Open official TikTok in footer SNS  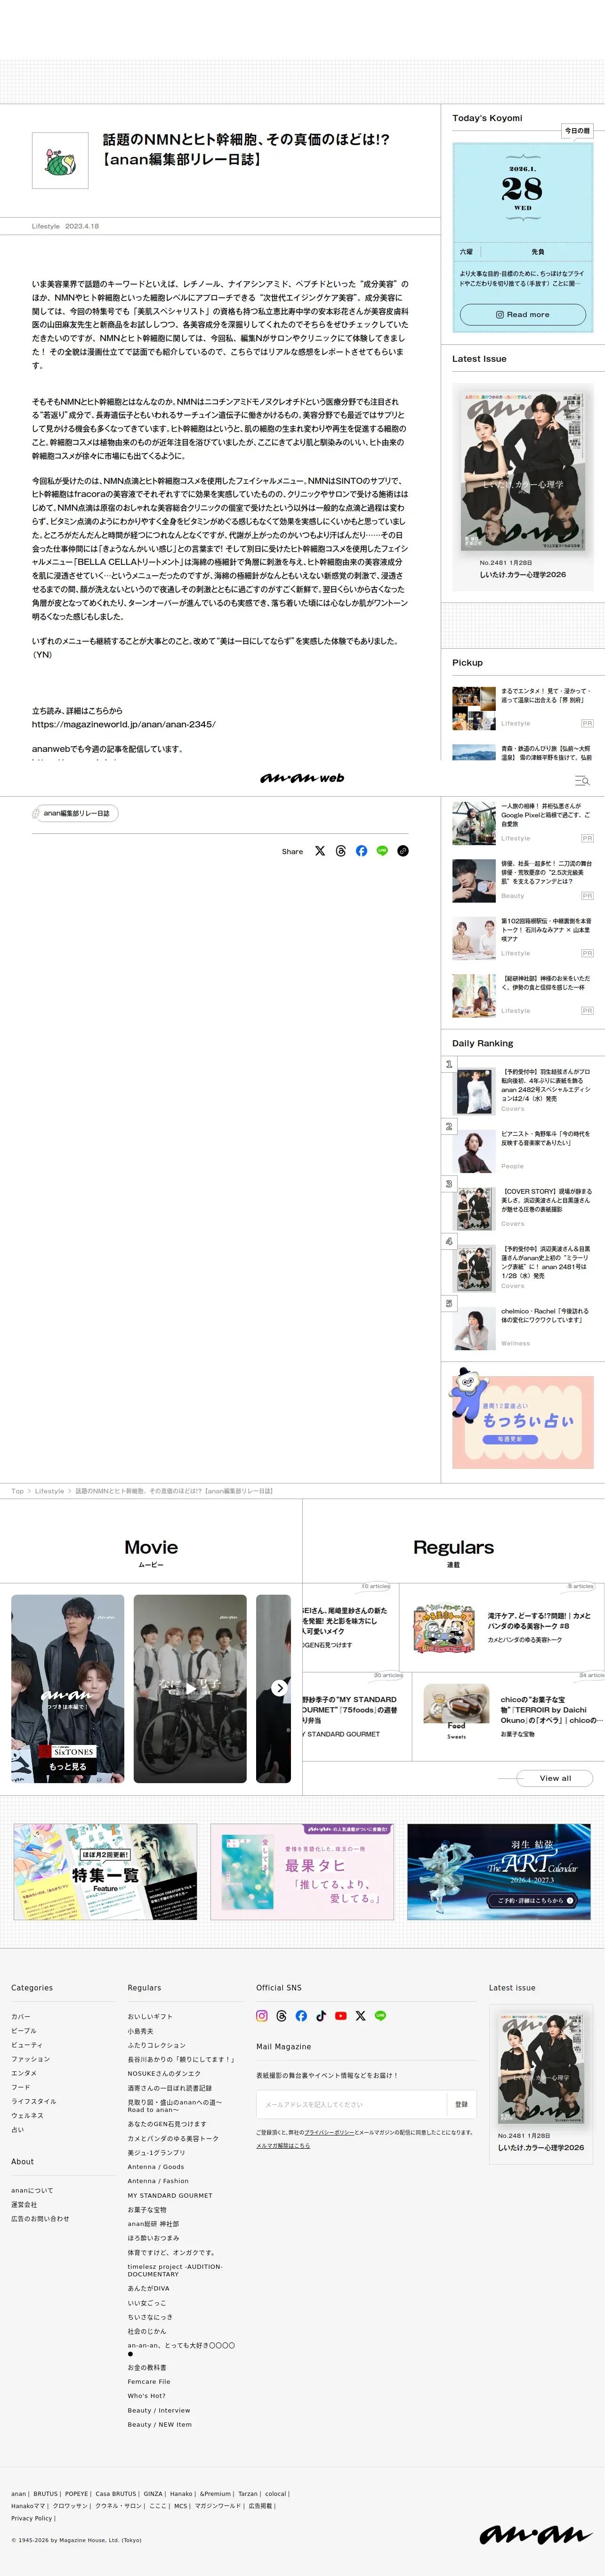[321, 2016]
